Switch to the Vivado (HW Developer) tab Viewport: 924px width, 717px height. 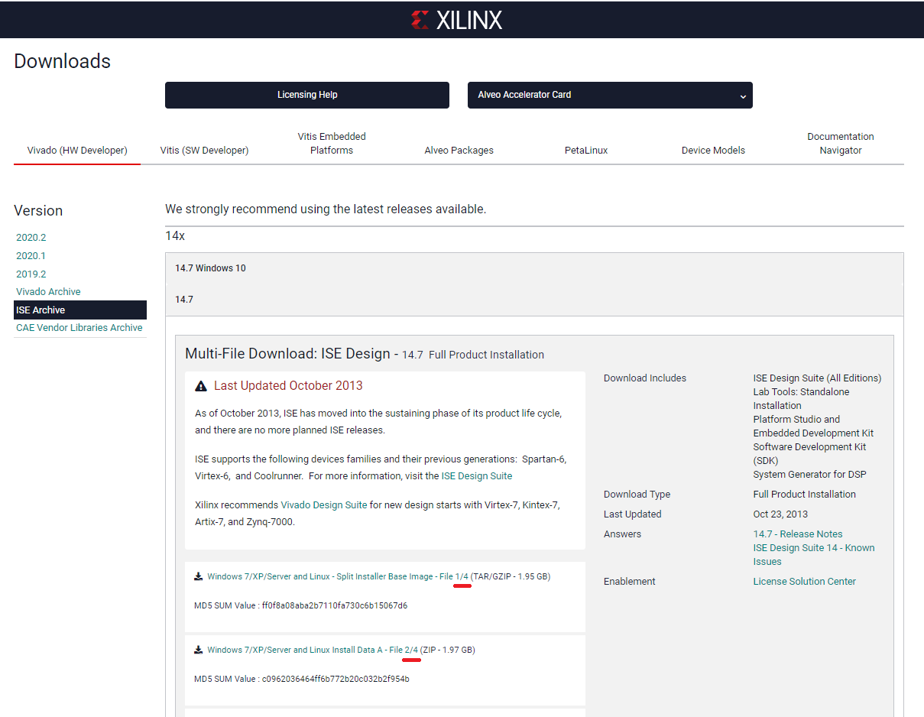(x=77, y=151)
